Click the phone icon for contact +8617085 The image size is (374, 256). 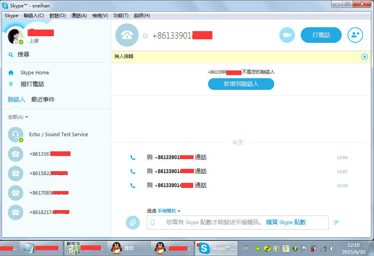click(16, 193)
